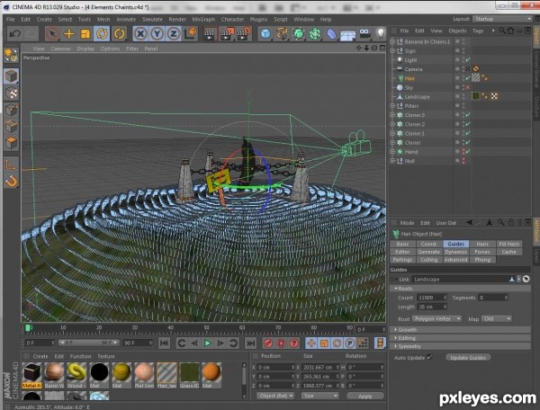Switch to the Hairs tab

coord(482,244)
